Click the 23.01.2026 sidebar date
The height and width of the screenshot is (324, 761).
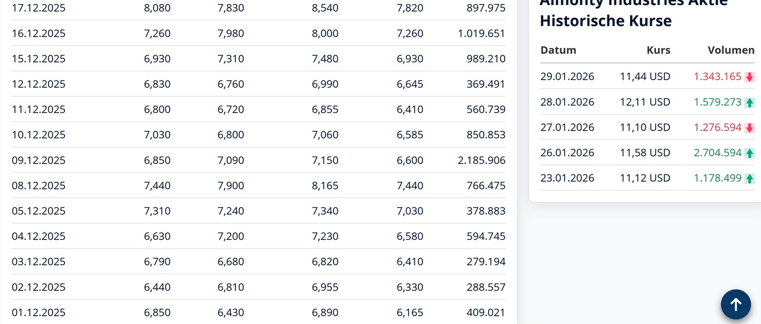567,178
